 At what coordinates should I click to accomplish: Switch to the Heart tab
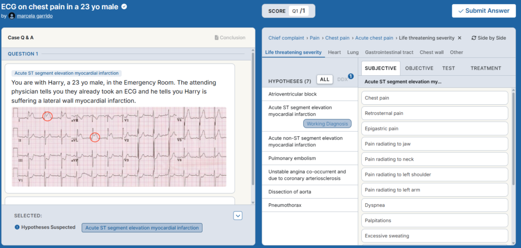[334, 52]
